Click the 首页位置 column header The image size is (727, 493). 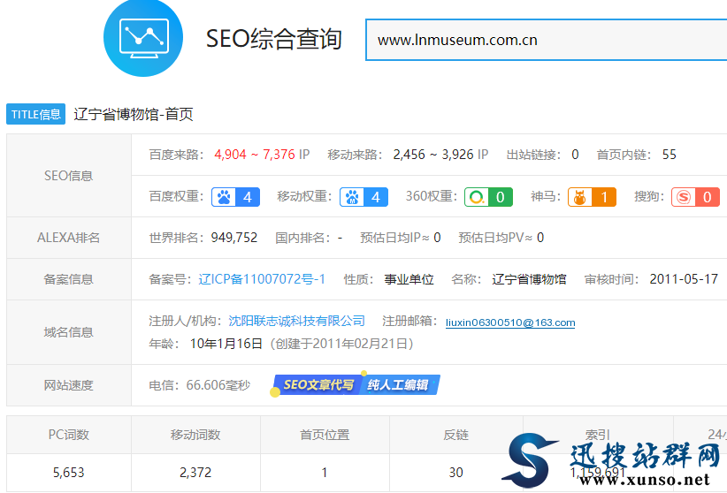325,435
